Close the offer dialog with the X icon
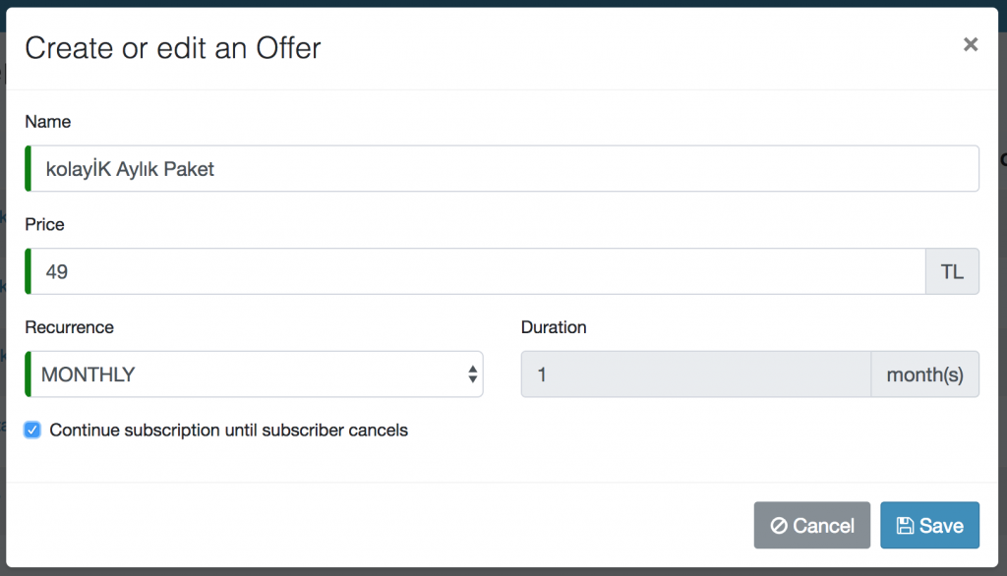1007x576 pixels. click(971, 44)
